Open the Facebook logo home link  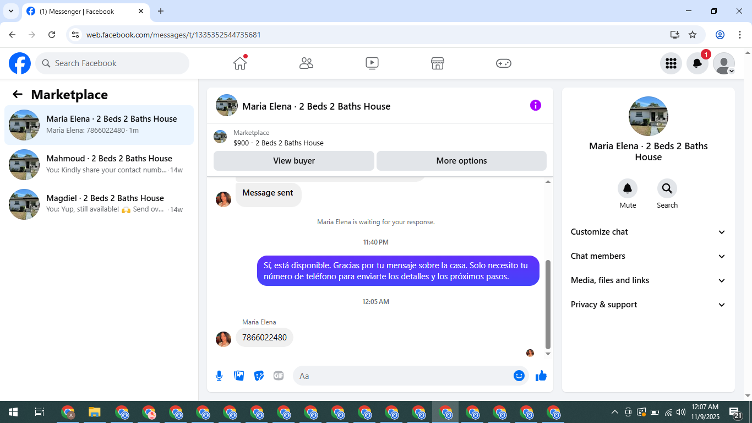click(x=20, y=63)
